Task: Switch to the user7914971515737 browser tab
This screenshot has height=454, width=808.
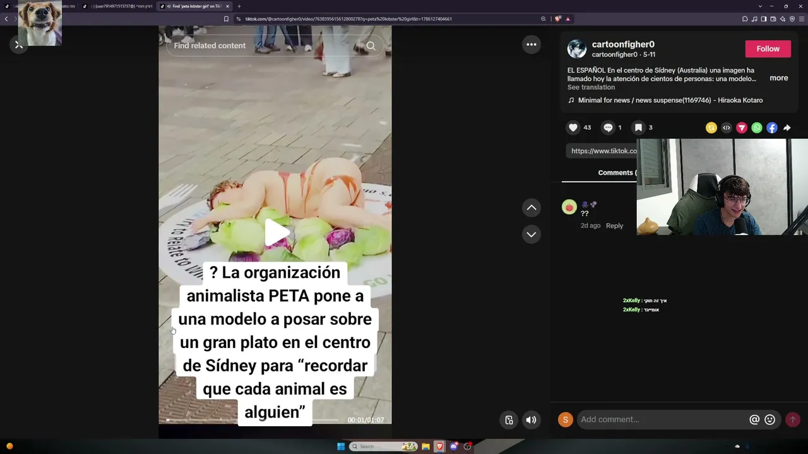Action: pos(118,6)
